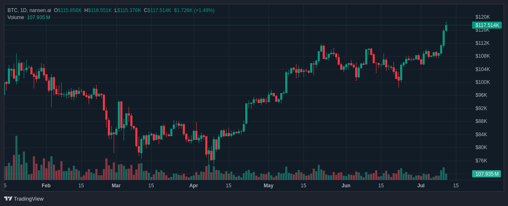Click the latest green candlestick near $117K
This screenshot has height=206, width=508.
tap(446, 28)
